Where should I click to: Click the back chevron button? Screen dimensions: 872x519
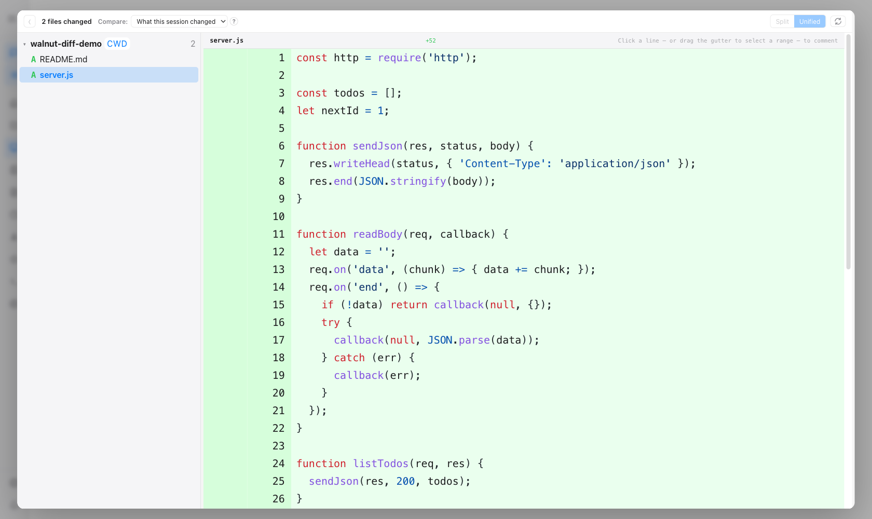tap(30, 21)
